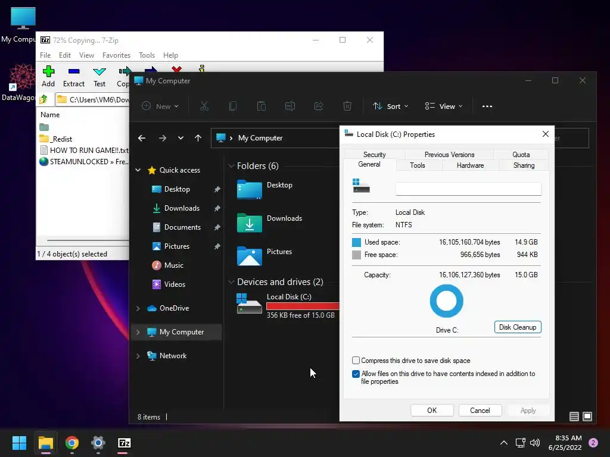Open Settings from the taskbar
This screenshot has width=610, height=457.
98,443
